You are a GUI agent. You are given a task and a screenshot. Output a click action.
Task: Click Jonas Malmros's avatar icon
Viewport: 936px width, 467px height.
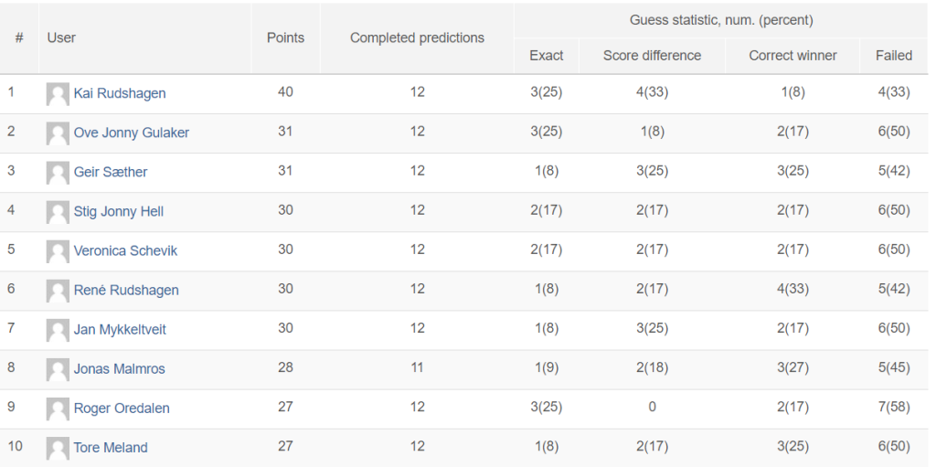click(58, 369)
